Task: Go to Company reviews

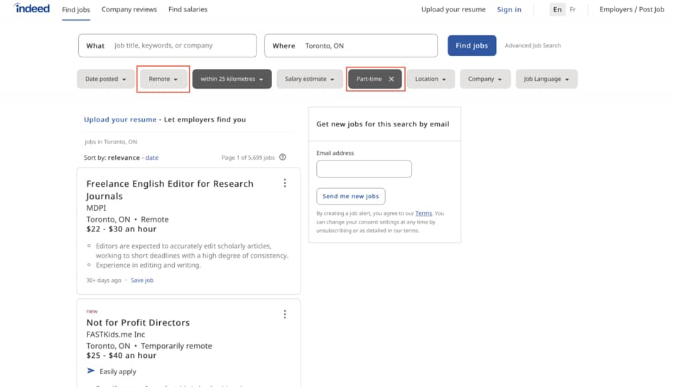Action: click(129, 9)
